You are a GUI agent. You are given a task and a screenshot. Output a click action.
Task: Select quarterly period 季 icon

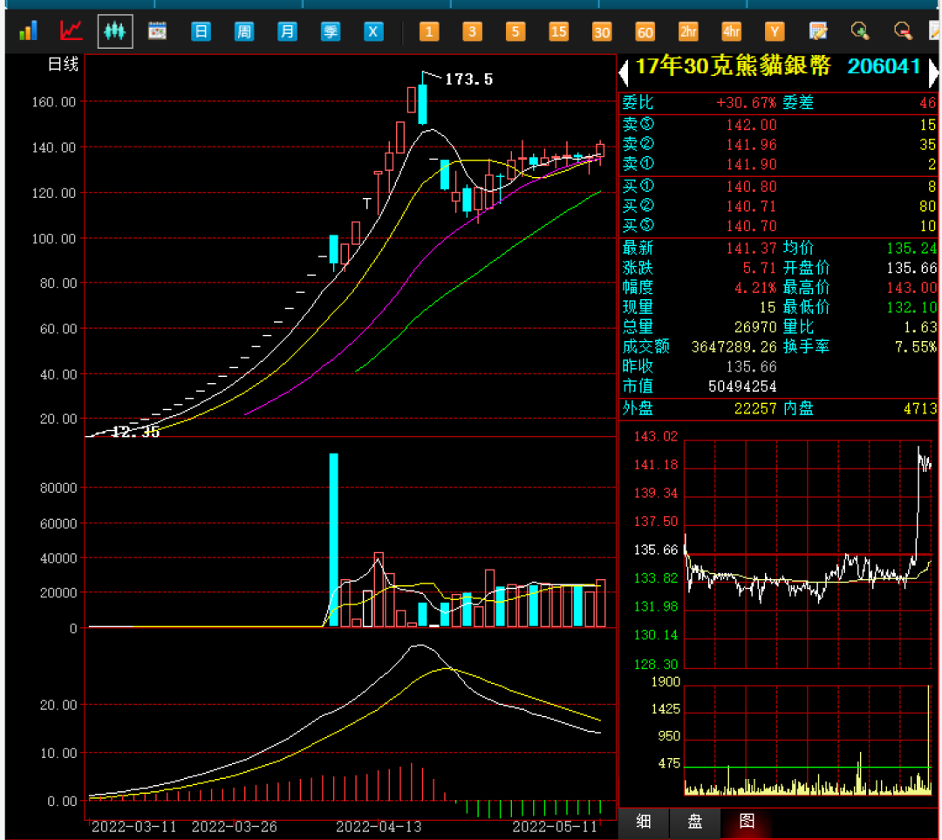click(331, 31)
